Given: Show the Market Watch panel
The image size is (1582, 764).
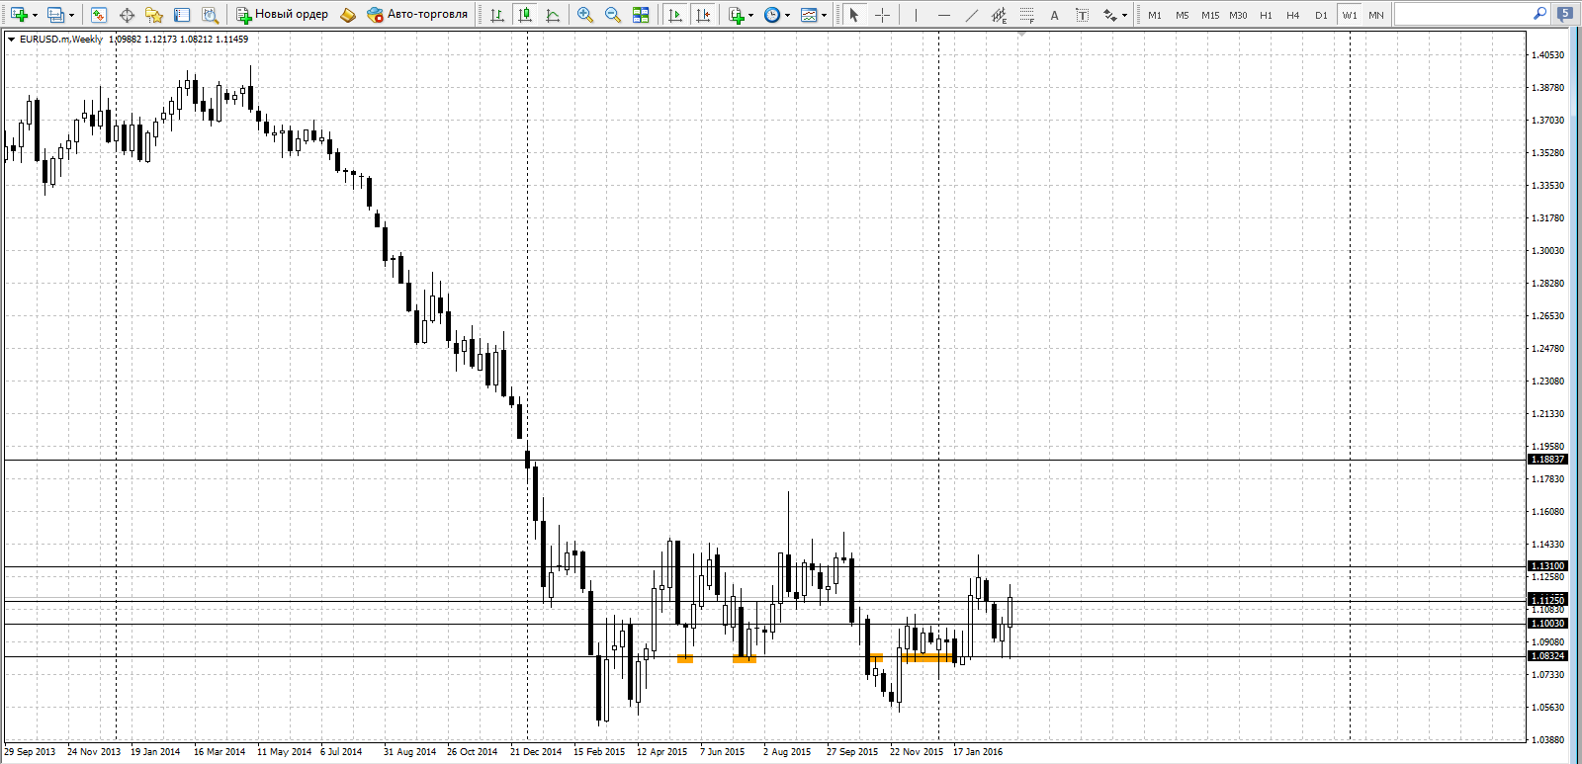Looking at the screenshot, I should point(99,15).
